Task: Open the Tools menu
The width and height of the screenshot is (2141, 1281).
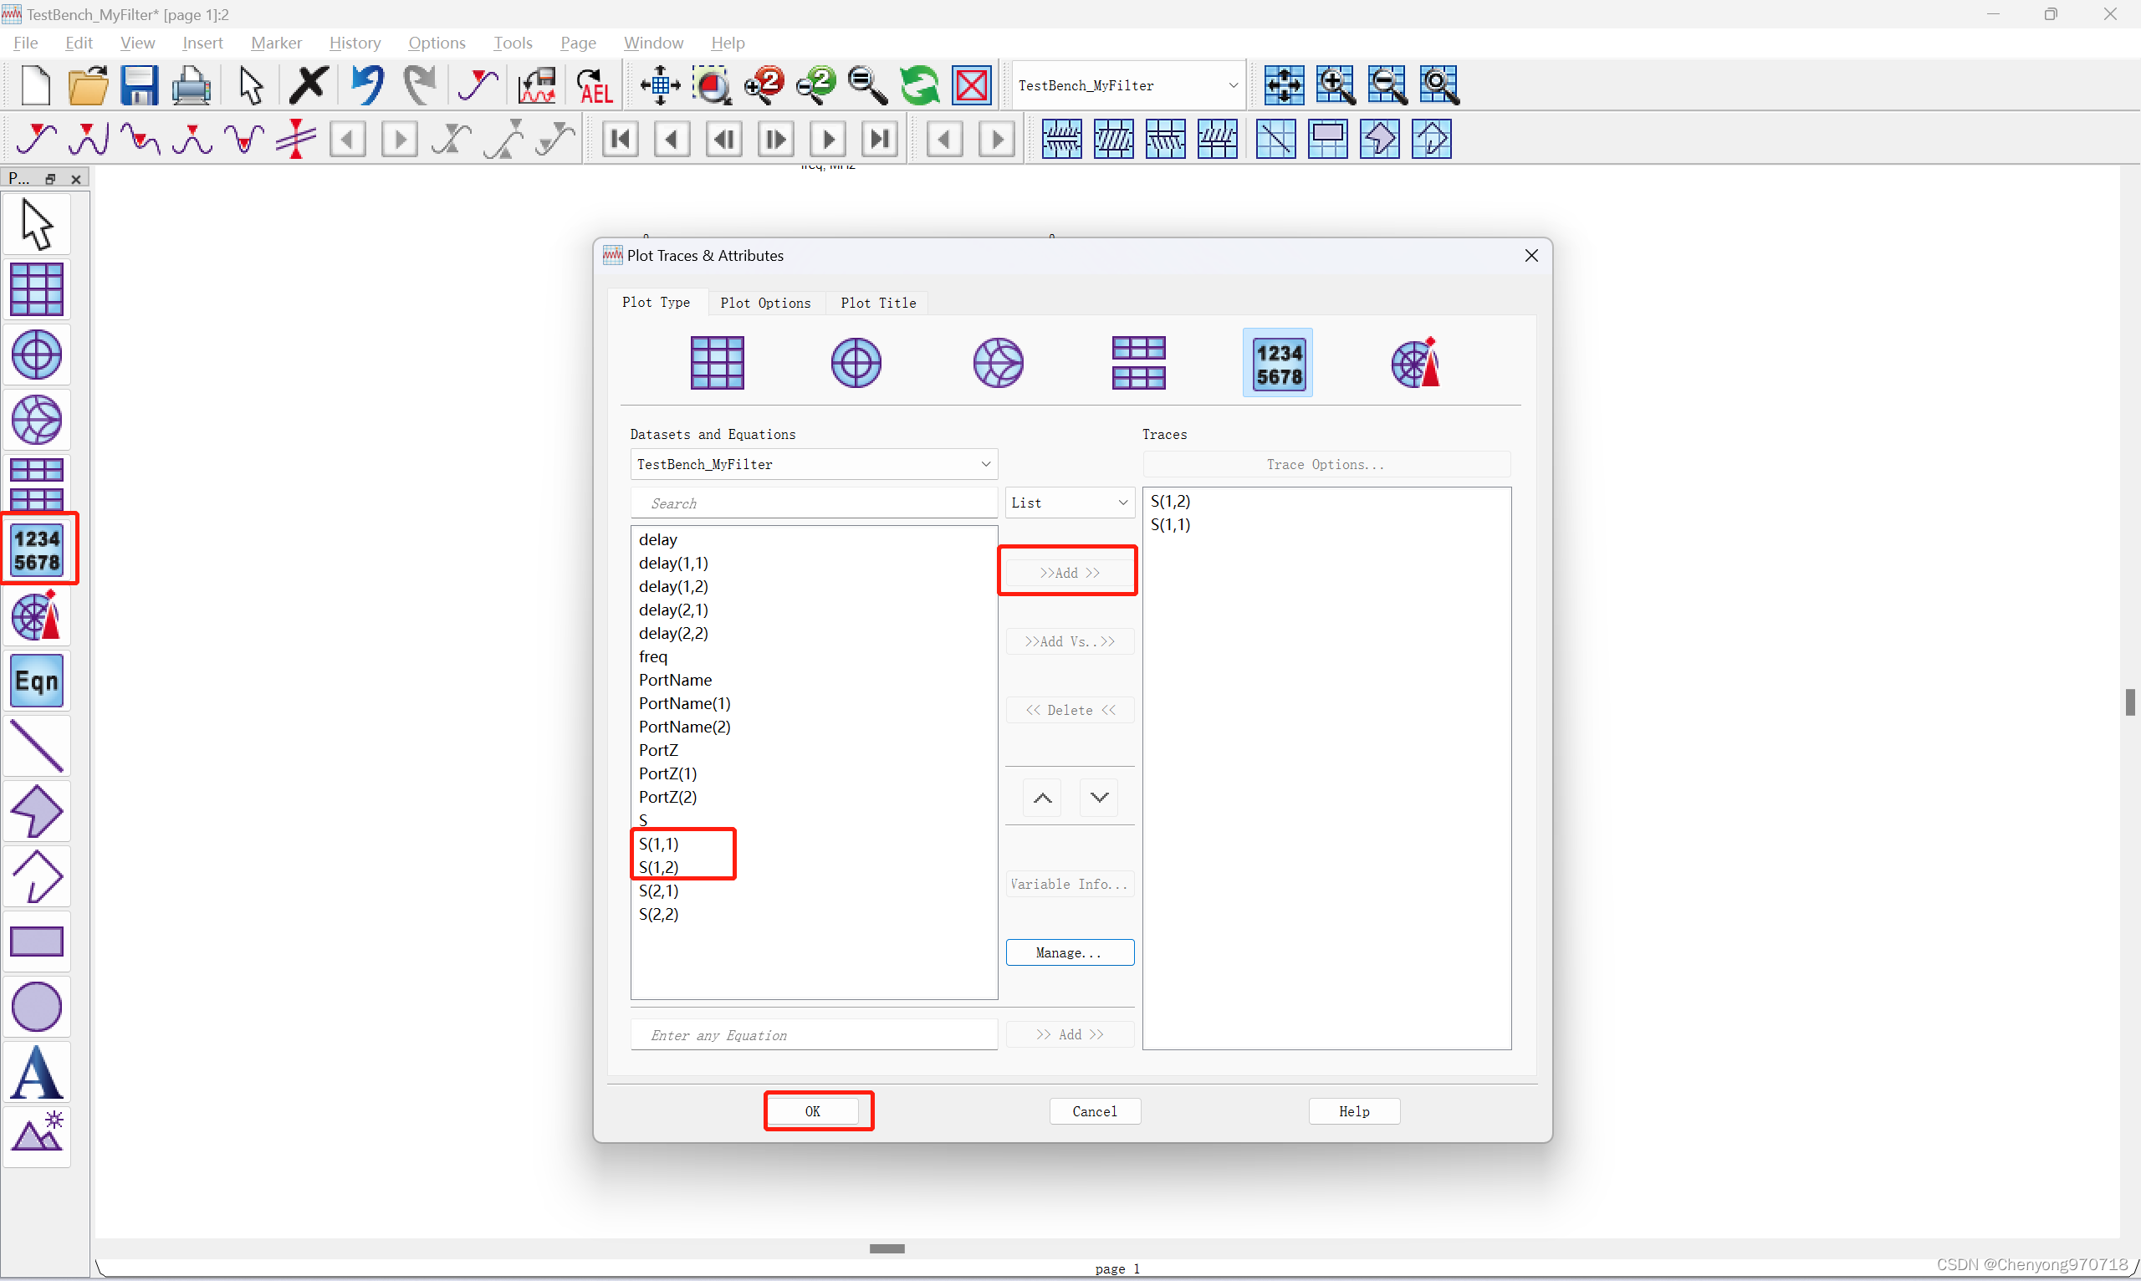Action: tap(512, 42)
